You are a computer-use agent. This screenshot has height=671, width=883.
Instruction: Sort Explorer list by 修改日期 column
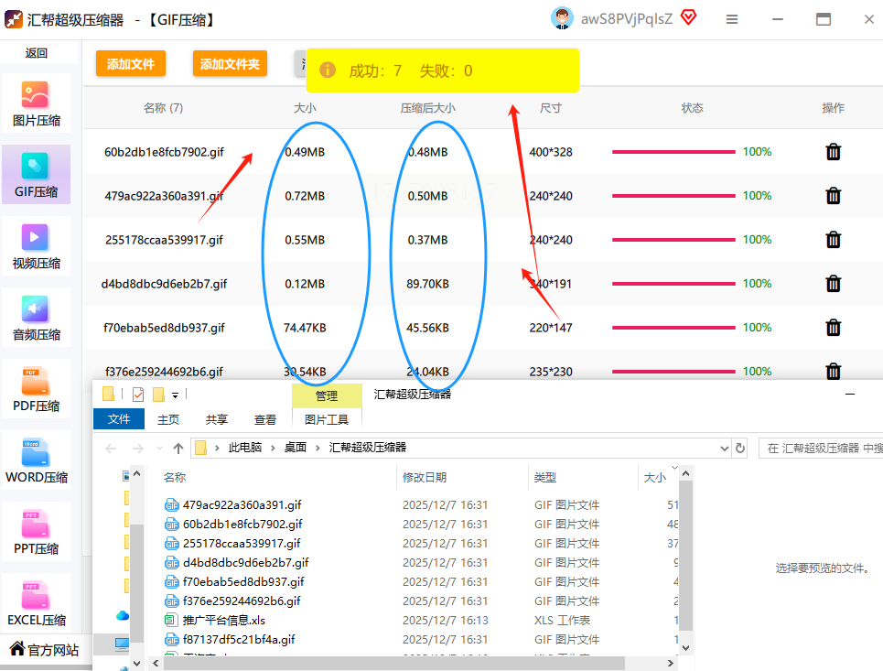point(425,478)
